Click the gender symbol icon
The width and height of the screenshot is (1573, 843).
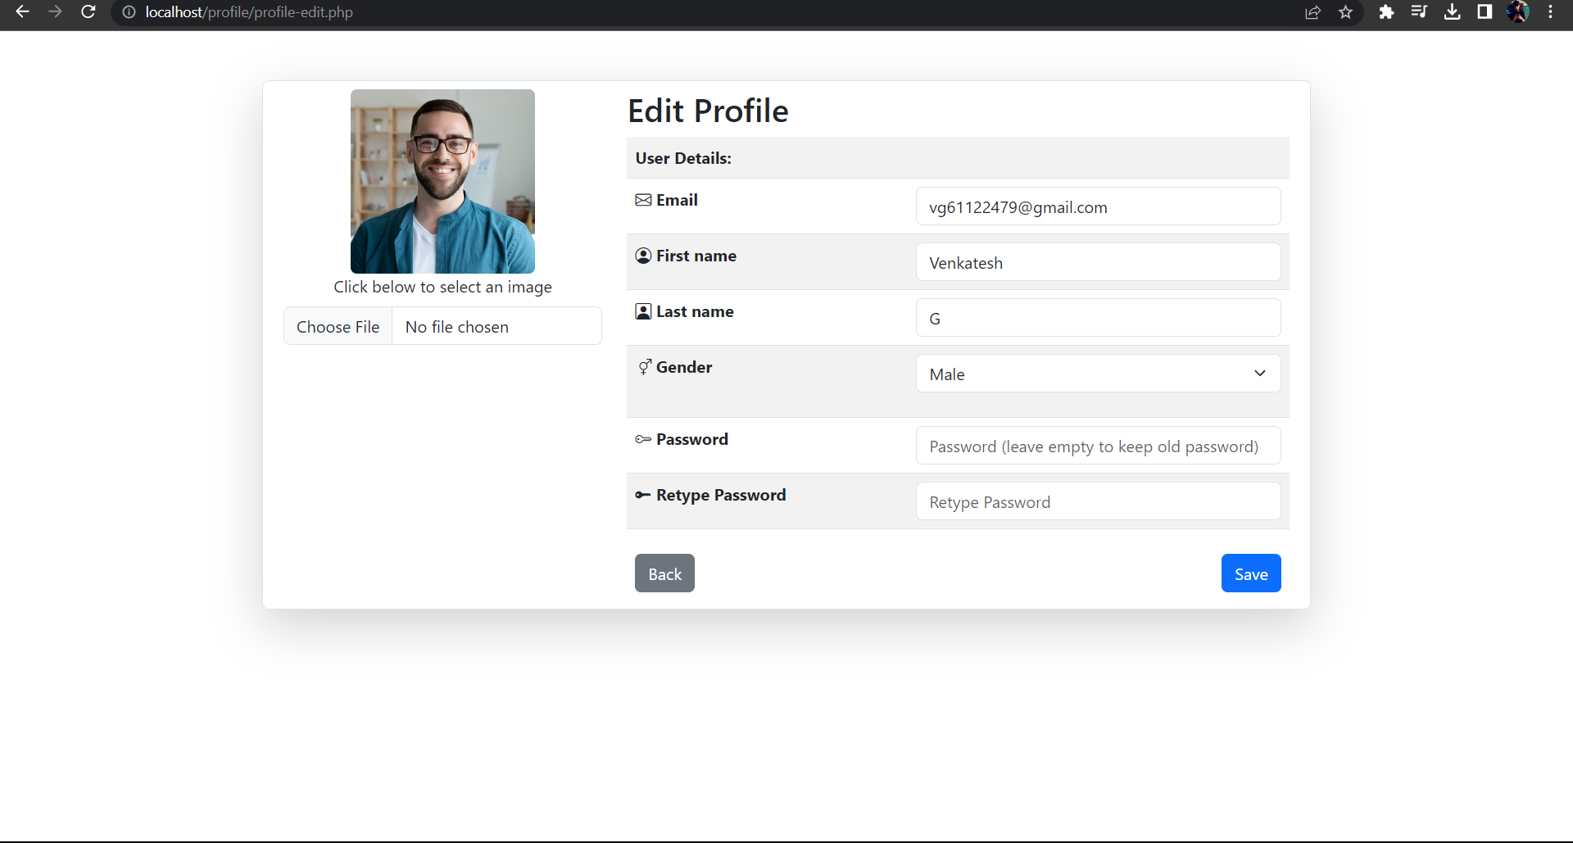pyautogui.click(x=645, y=367)
